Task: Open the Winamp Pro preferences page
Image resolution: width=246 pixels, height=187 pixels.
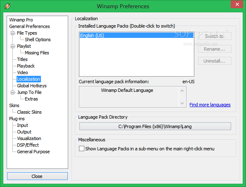Action: [x=21, y=20]
